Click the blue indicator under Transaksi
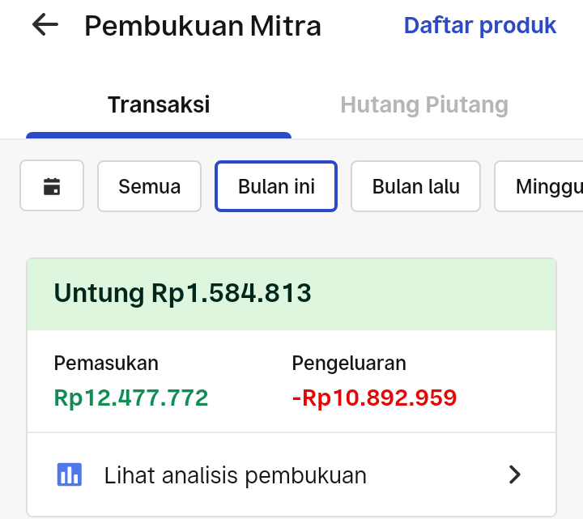Image resolution: width=583 pixels, height=519 pixels. click(x=159, y=135)
